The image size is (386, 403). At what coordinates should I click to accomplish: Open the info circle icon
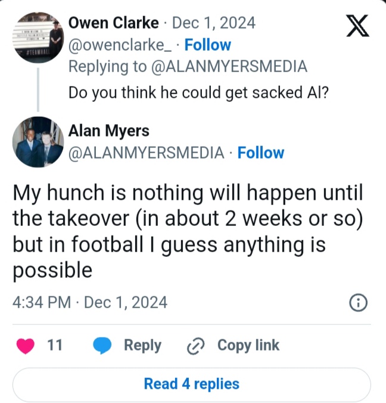[x=357, y=303]
